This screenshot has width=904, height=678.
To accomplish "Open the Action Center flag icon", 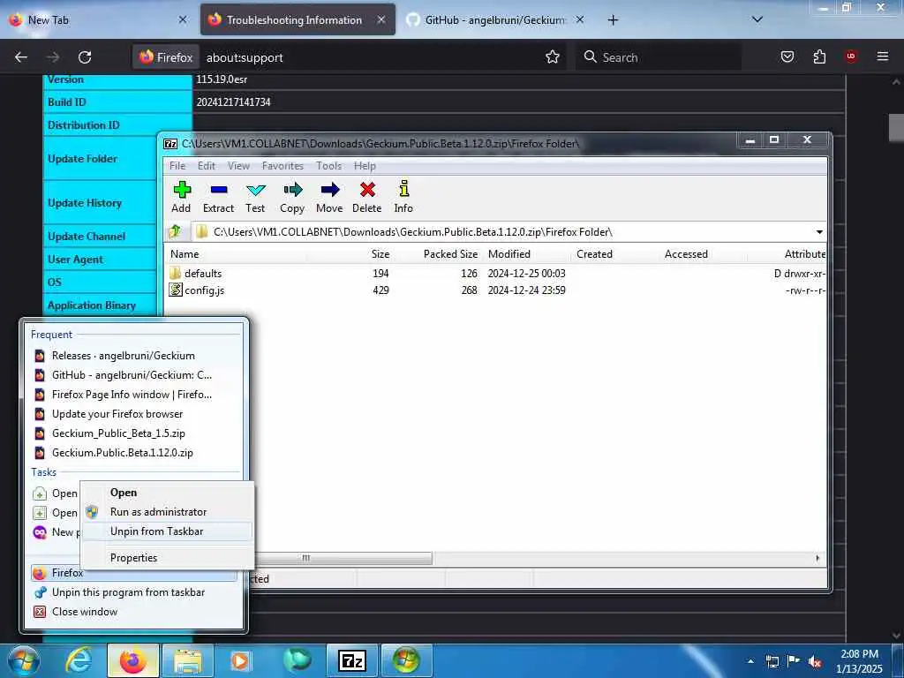I will coord(794,661).
